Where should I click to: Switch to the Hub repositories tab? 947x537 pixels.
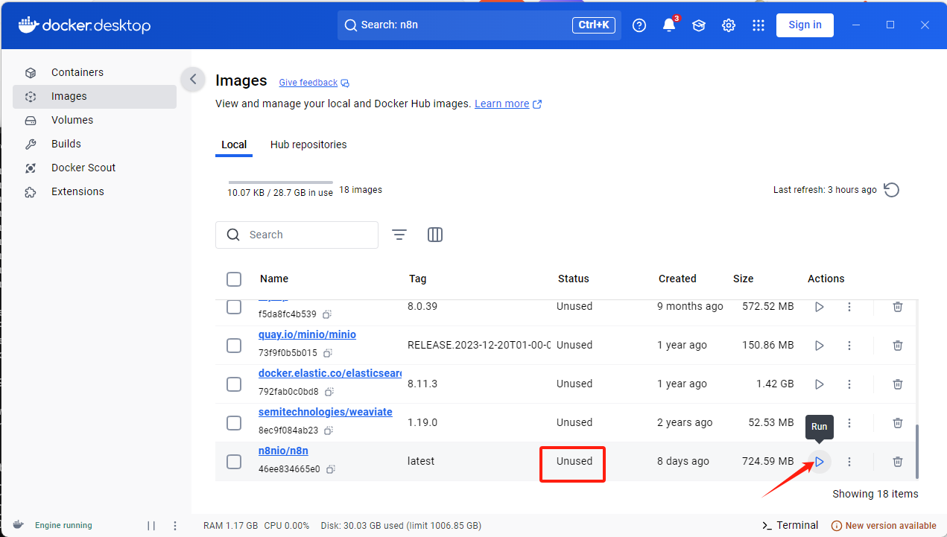pos(308,144)
